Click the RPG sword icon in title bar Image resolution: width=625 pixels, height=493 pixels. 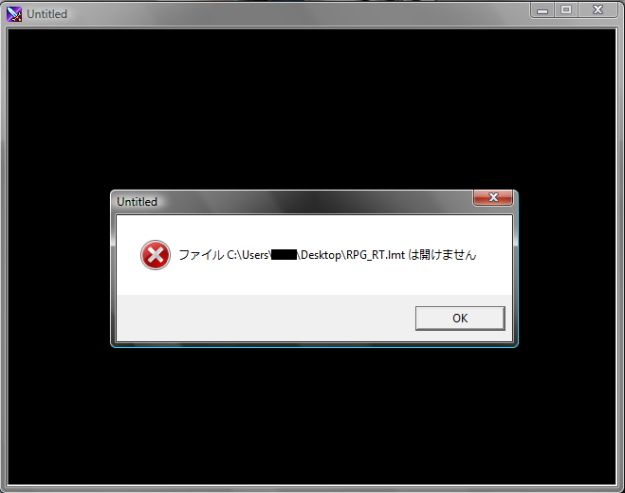click(x=14, y=14)
